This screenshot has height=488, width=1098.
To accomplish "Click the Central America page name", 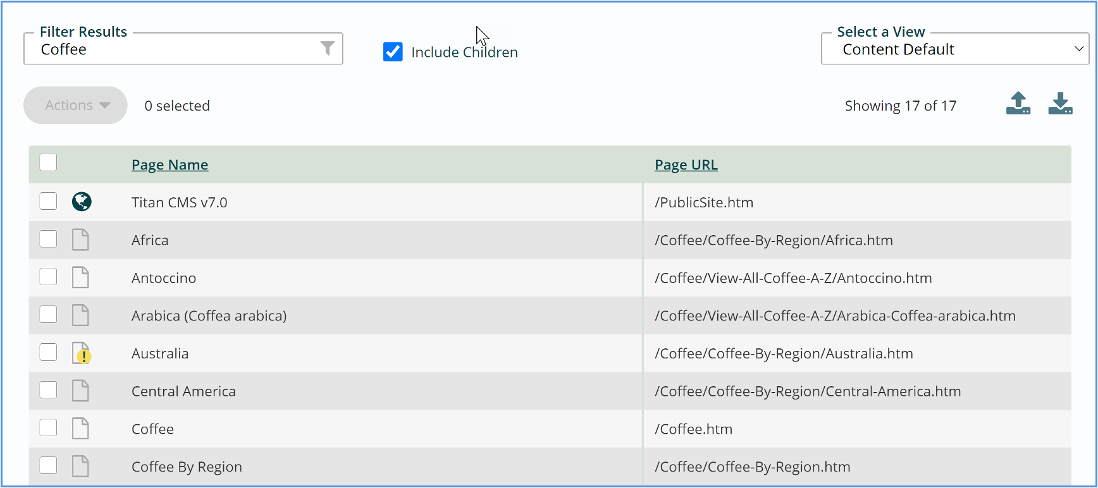I will coord(183,391).
